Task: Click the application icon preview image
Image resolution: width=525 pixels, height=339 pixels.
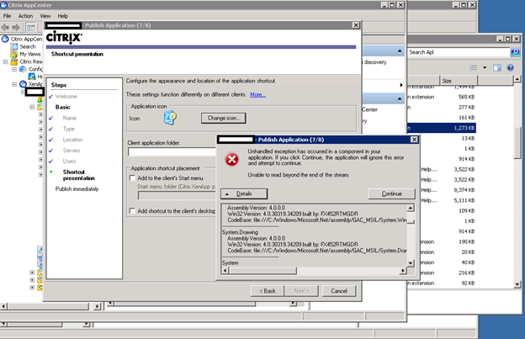Action: (x=170, y=118)
